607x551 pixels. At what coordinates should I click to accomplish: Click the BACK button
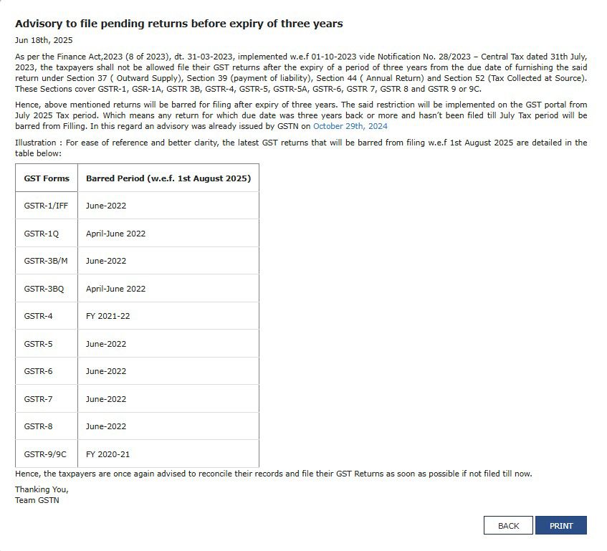pos(508,526)
